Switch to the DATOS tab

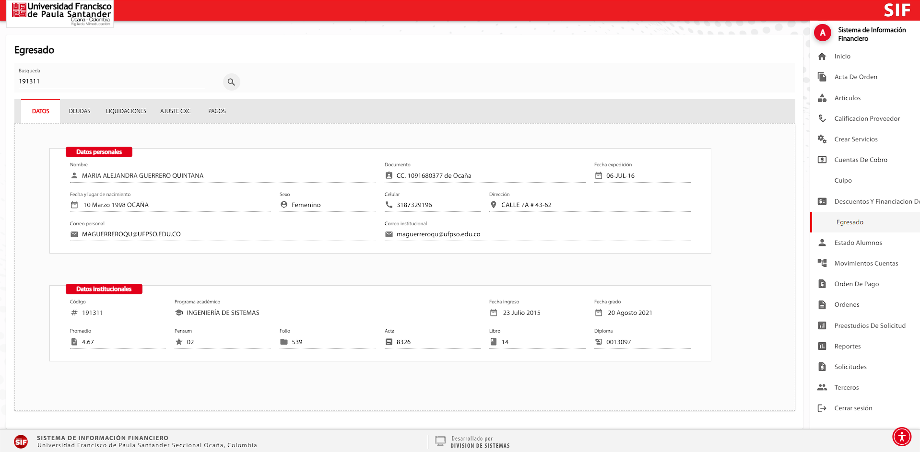41,111
